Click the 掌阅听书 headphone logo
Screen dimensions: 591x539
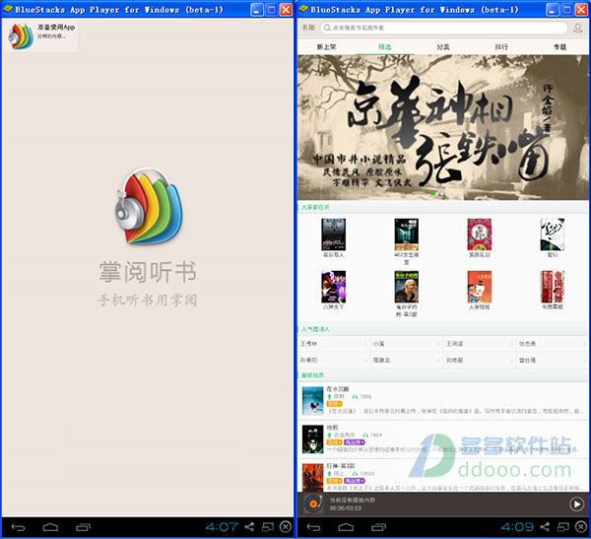(x=149, y=206)
